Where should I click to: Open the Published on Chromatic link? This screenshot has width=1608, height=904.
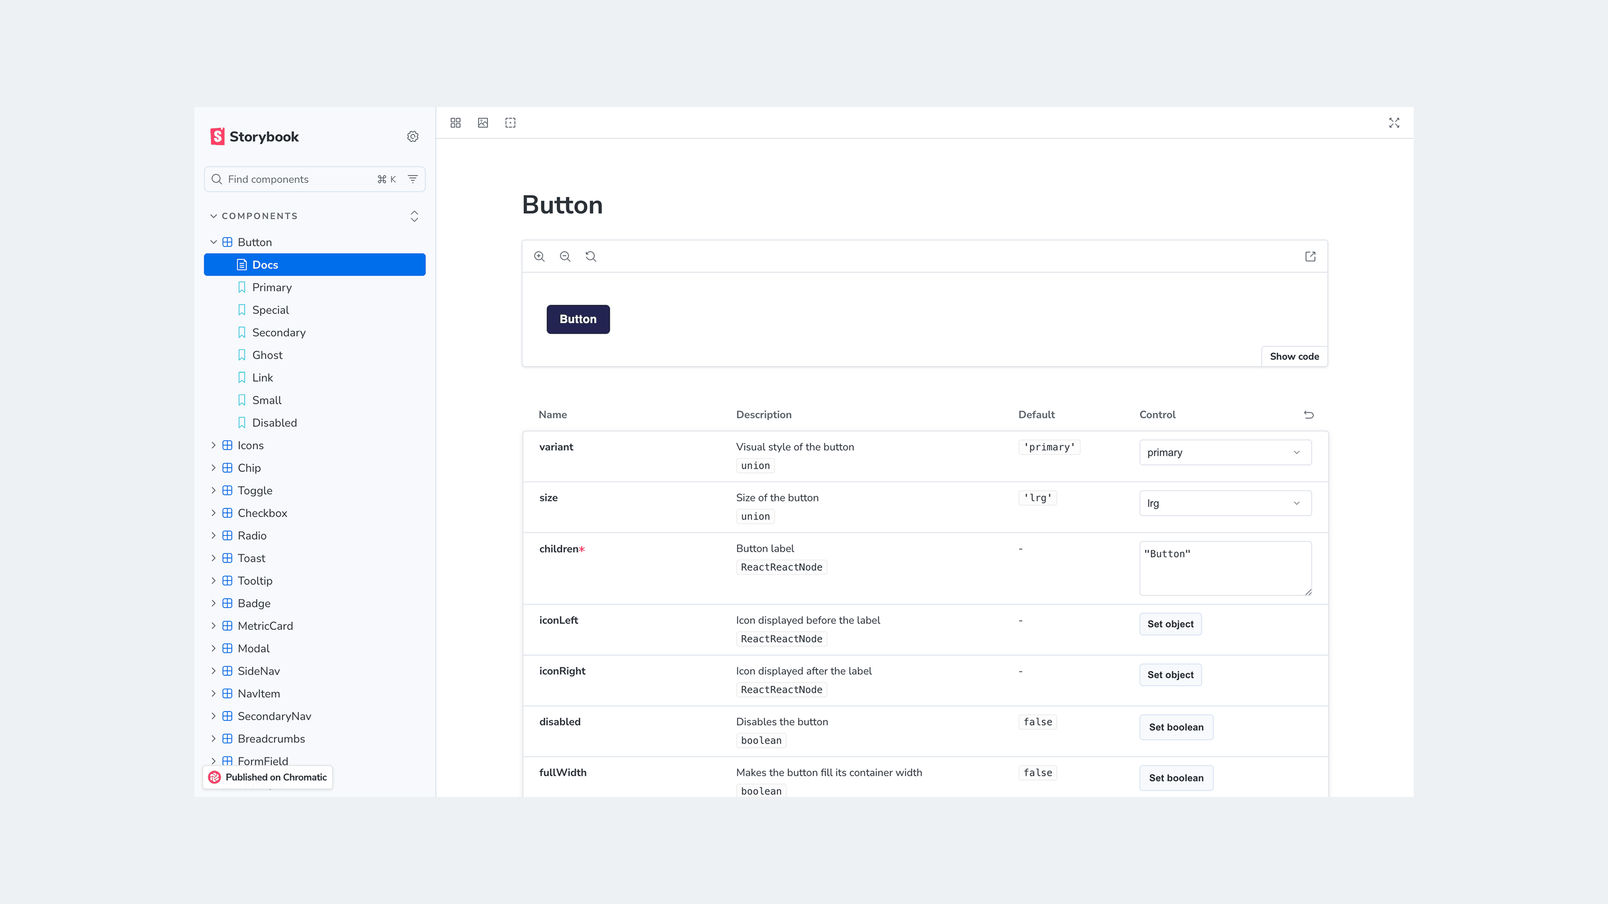tap(268, 777)
